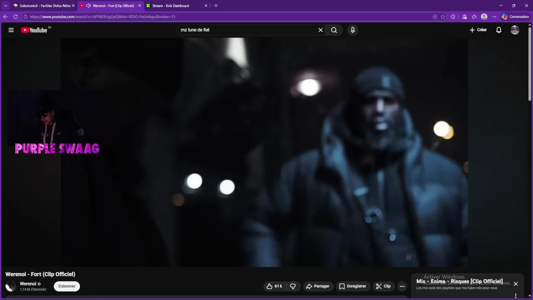Open browser Settings and more menu

(x=494, y=17)
